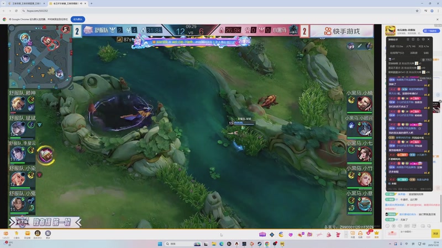The width and height of the screenshot is (442, 248).
Task: Click the smiley avatar stream toolbar icon
Action: tap(38, 233)
